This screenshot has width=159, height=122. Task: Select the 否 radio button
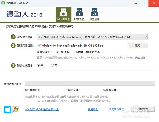(x=52, y=65)
